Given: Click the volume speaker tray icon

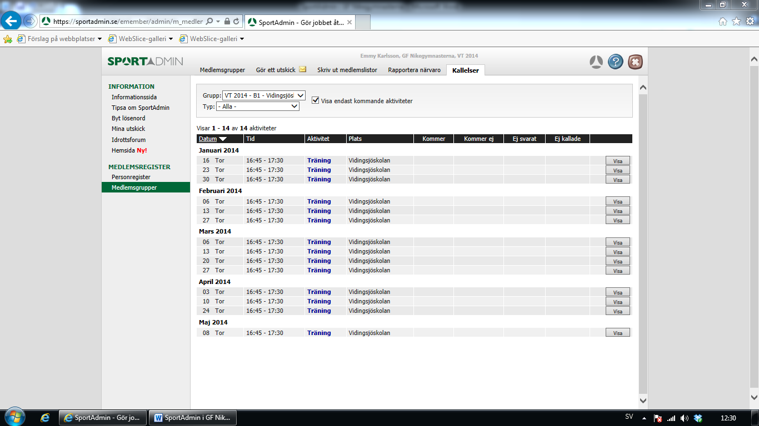Looking at the screenshot, I should coord(685,418).
